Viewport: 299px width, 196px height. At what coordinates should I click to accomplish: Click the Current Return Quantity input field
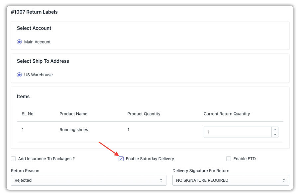tap(238, 132)
